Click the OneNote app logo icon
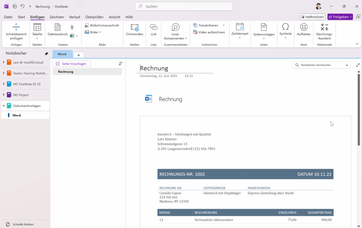 pyautogui.click(x=6, y=6)
